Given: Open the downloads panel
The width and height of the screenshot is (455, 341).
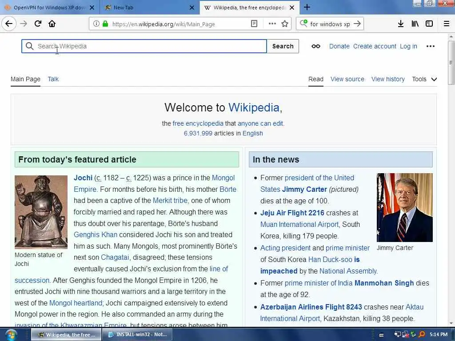Looking at the screenshot, I should tap(400, 24).
